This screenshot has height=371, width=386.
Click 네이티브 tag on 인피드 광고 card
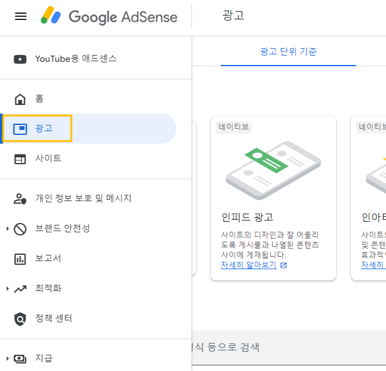[233, 127]
